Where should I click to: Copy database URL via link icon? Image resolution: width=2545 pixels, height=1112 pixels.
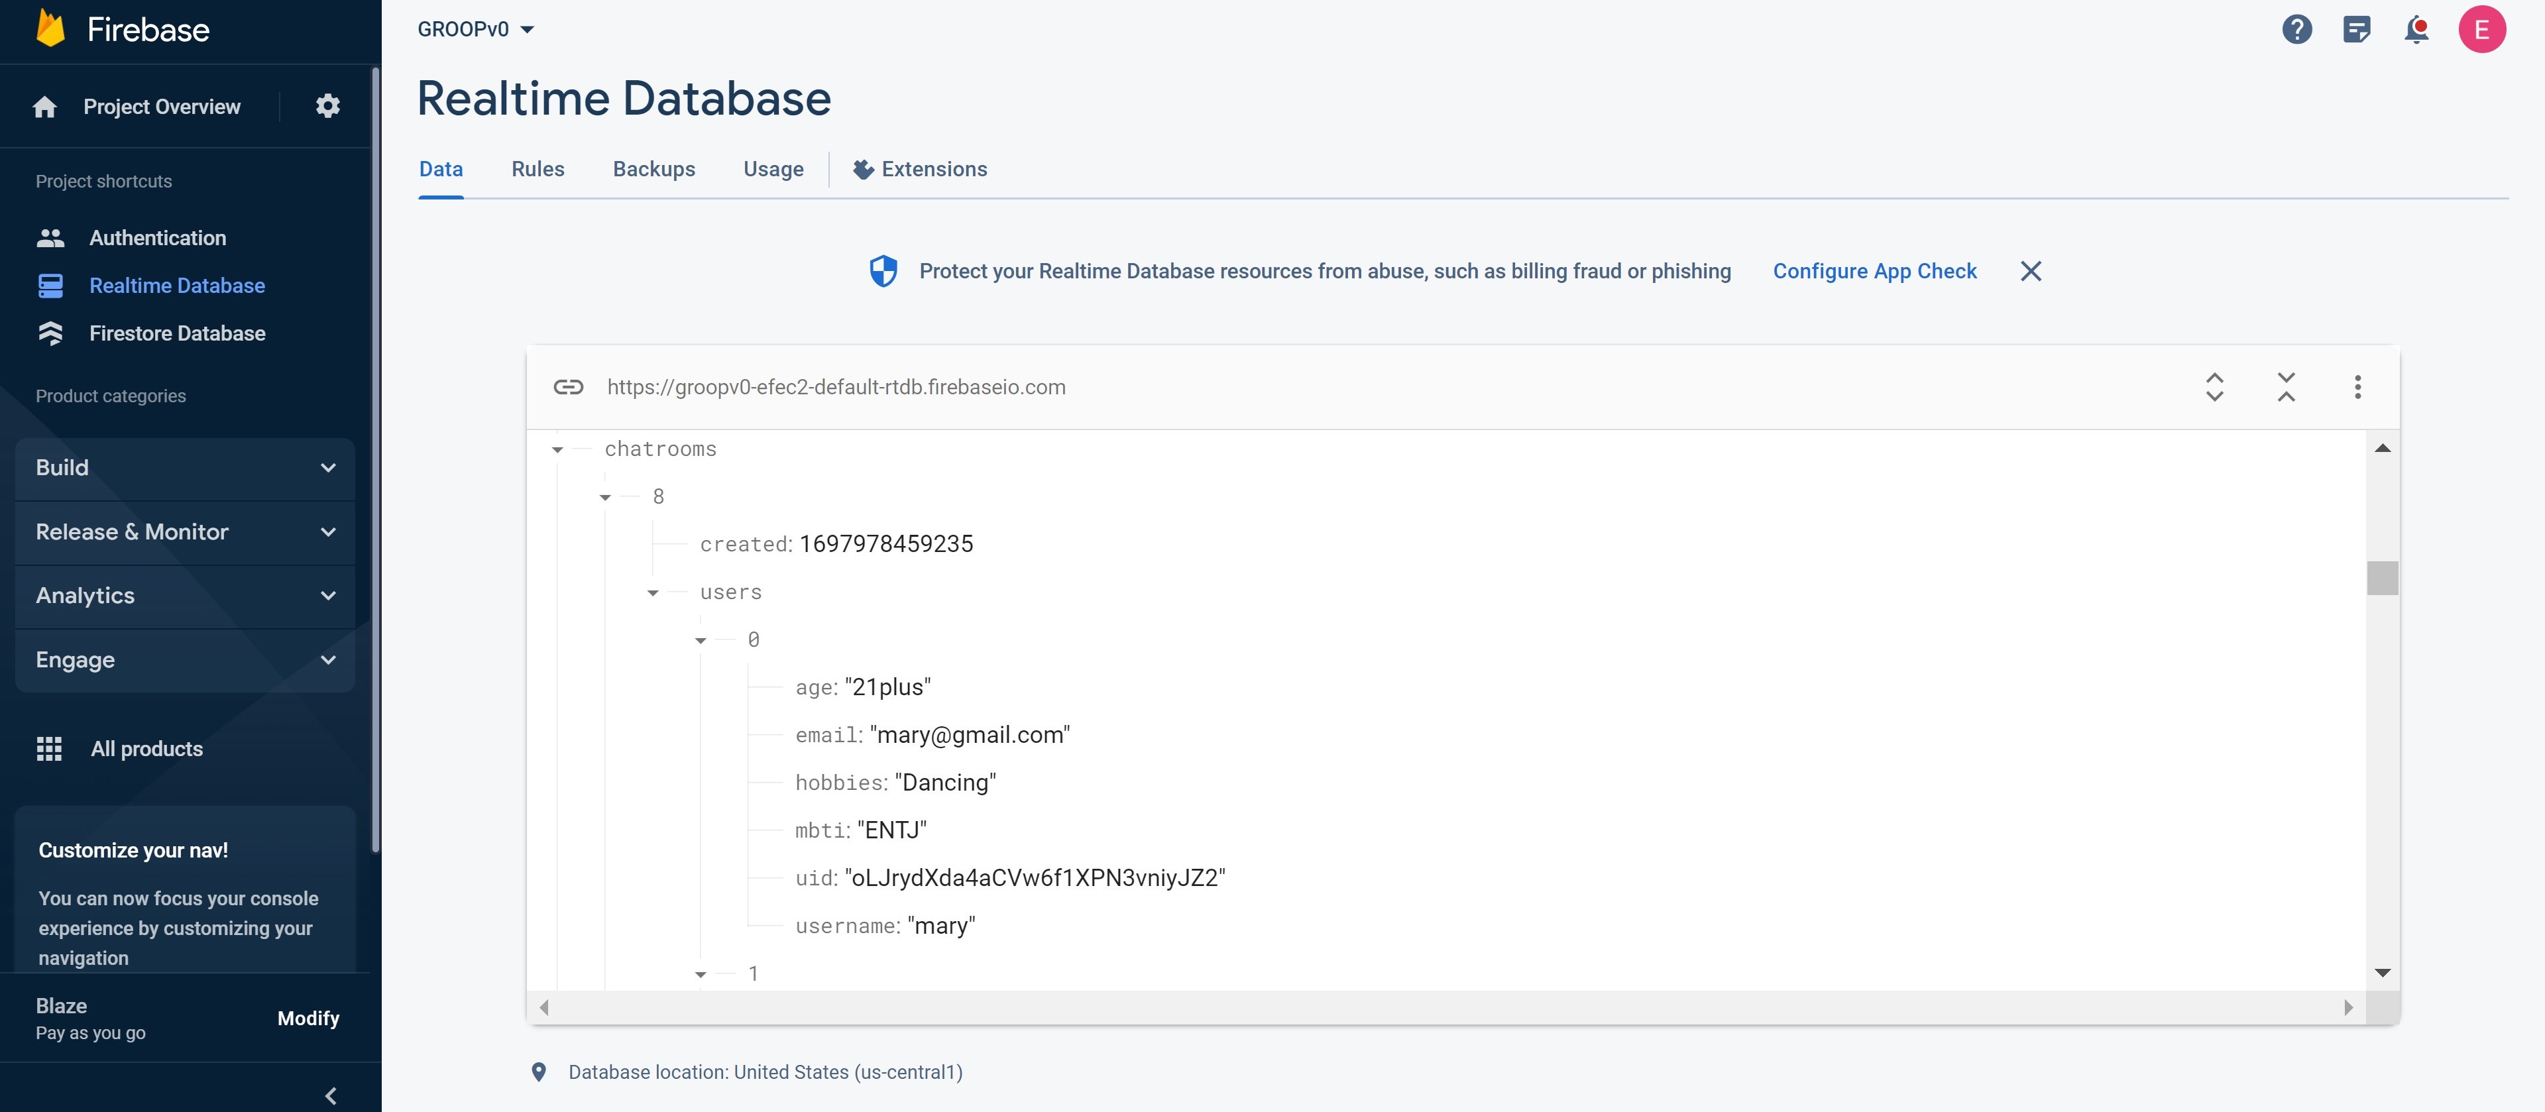[568, 387]
